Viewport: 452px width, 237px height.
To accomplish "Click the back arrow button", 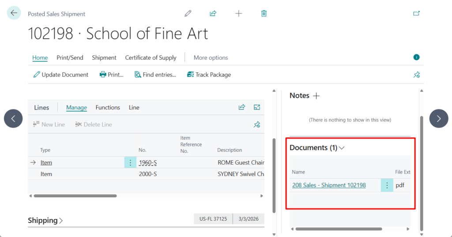I will click(14, 13).
